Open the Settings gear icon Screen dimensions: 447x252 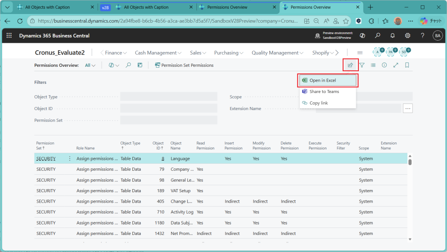click(x=407, y=36)
